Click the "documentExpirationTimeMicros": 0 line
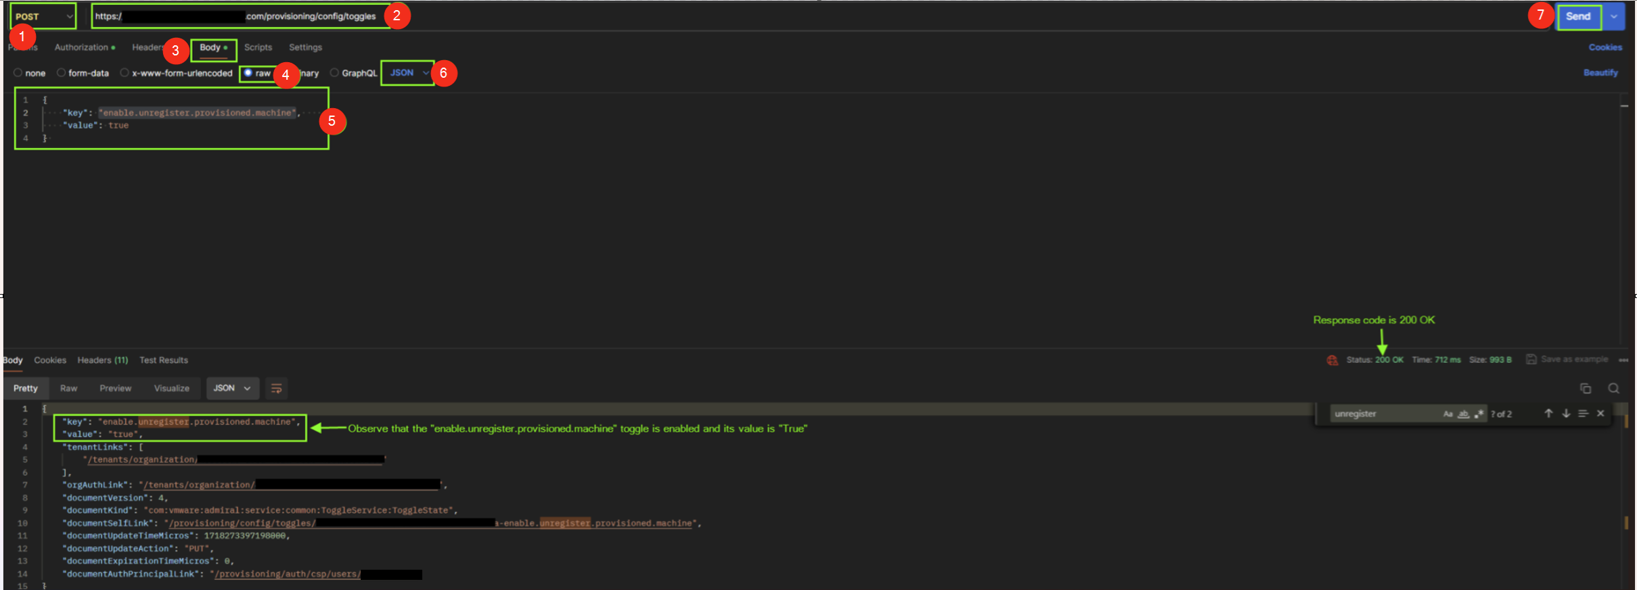Viewport: 1637px width, 590px height. [x=148, y=562]
